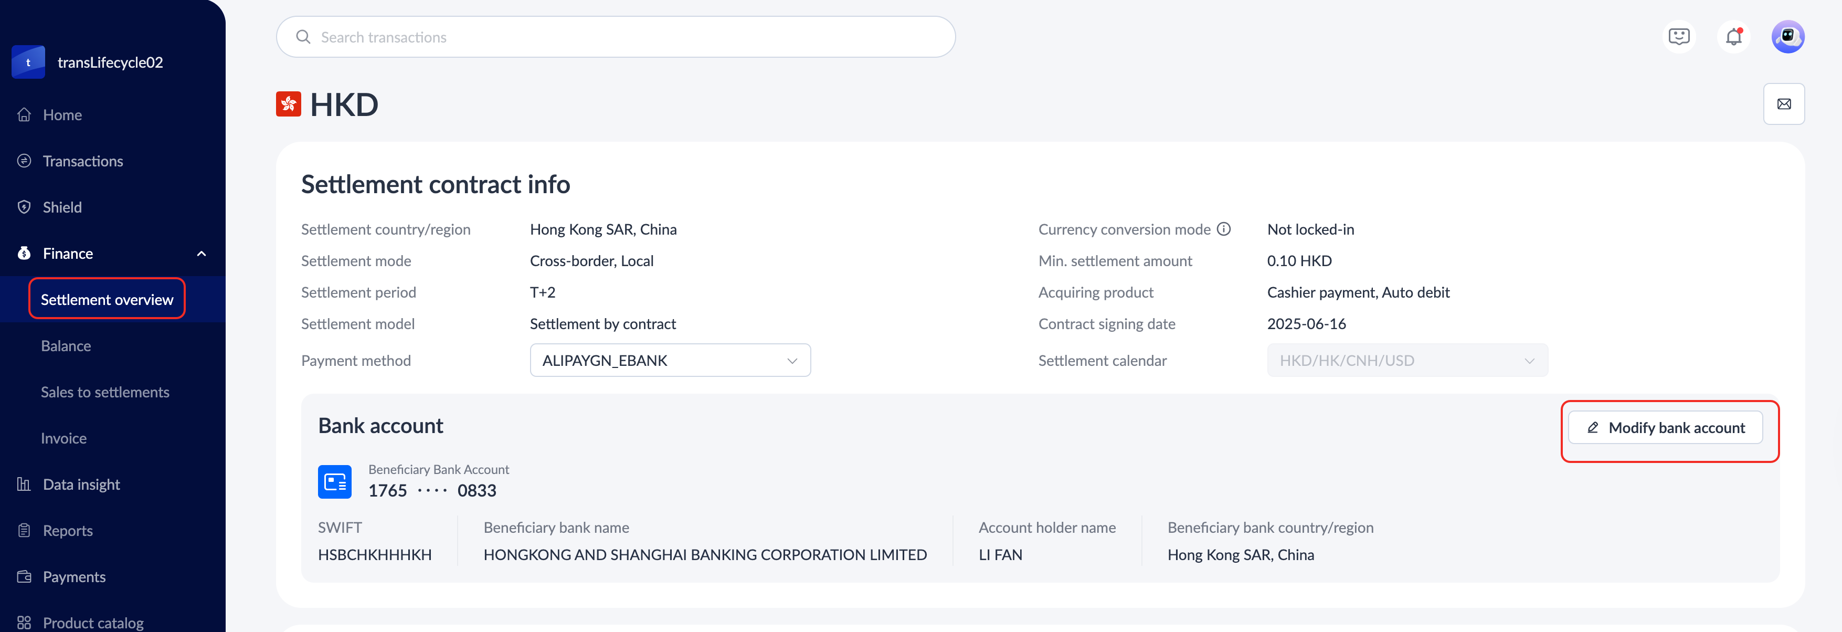
Task: Click the currency conversion mode info icon
Action: [x=1223, y=229]
